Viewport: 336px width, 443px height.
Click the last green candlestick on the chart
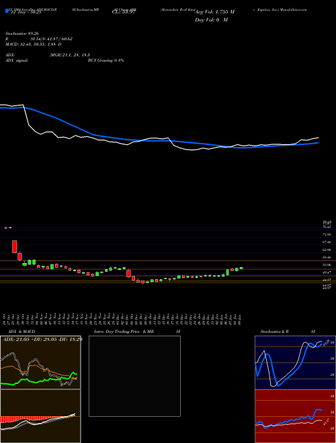(241, 268)
